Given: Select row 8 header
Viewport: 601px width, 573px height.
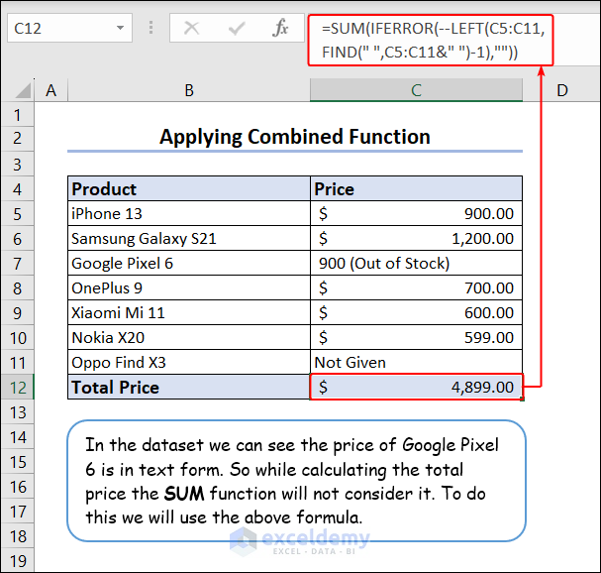Looking at the screenshot, I should (17, 288).
